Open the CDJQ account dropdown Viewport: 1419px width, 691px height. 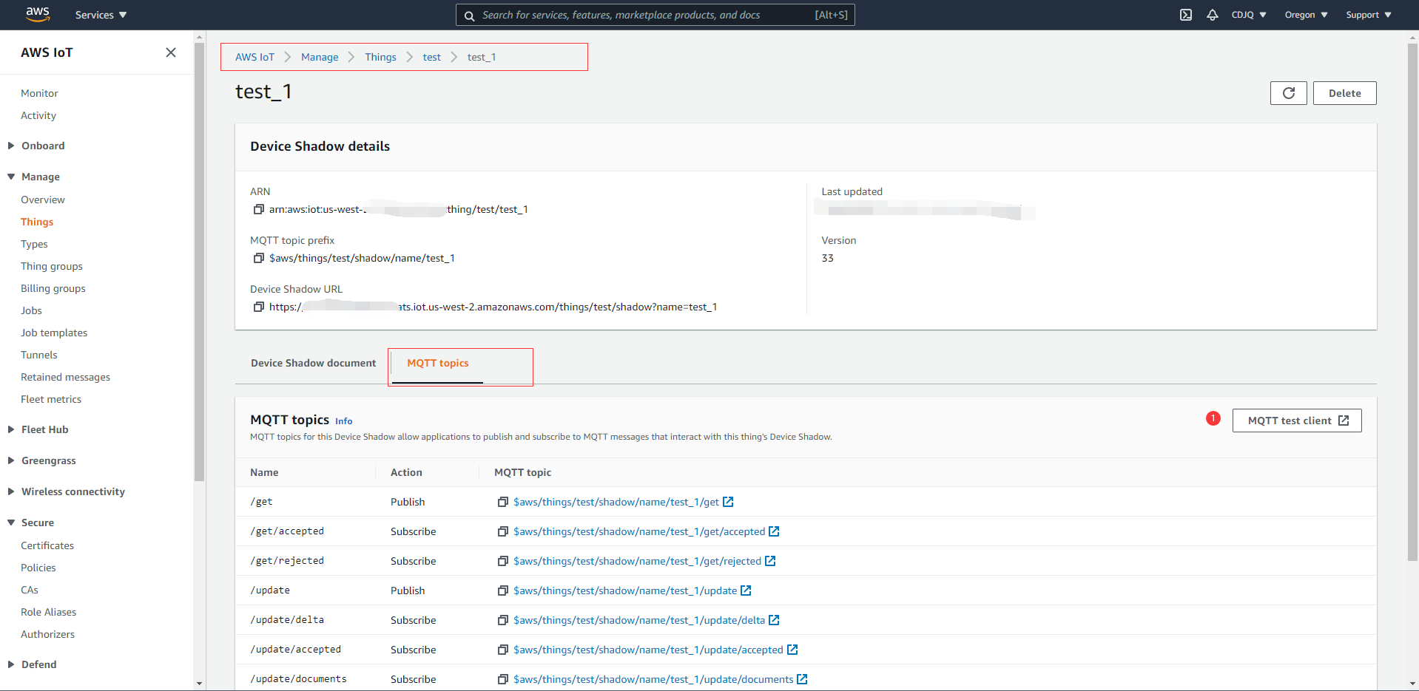pos(1249,15)
